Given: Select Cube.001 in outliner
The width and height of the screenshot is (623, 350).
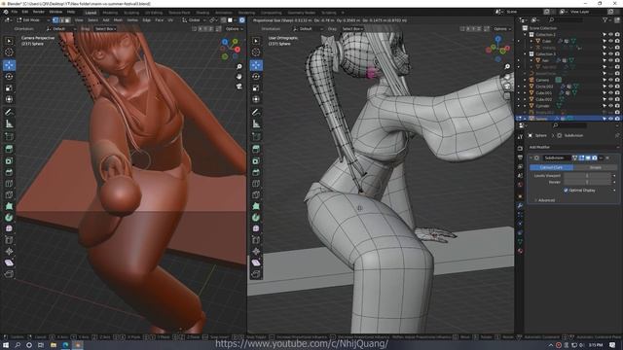Looking at the screenshot, I should 543,93.
